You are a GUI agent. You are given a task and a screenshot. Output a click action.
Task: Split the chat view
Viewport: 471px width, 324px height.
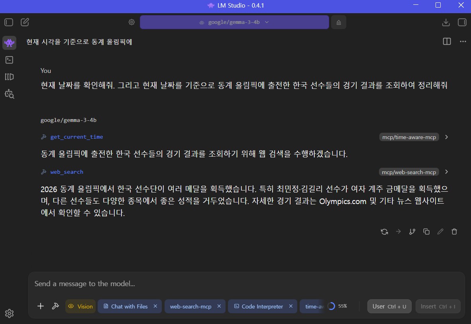click(x=447, y=41)
